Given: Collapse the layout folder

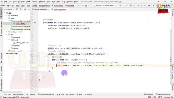Looking at the screenshot, I should 9,40.
